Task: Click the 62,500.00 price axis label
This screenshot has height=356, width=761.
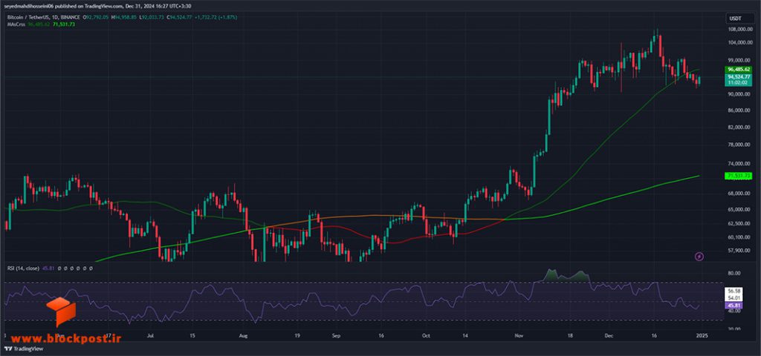Action: click(740, 224)
